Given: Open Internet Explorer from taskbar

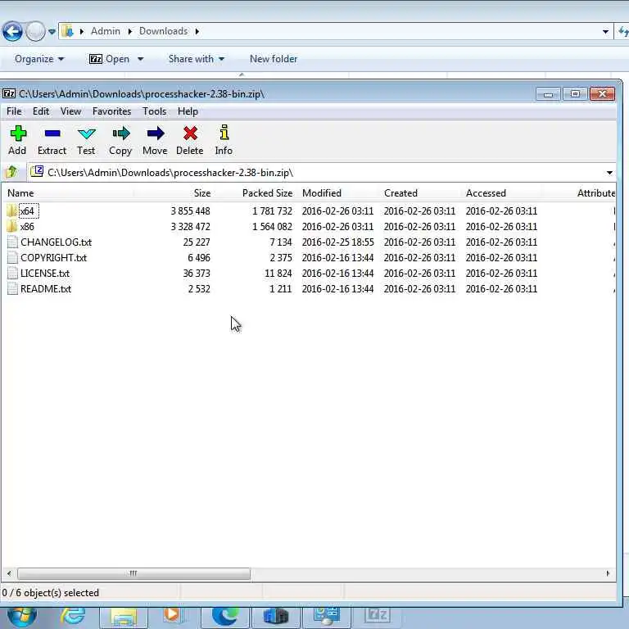Looking at the screenshot, I should tap(73, 617).
